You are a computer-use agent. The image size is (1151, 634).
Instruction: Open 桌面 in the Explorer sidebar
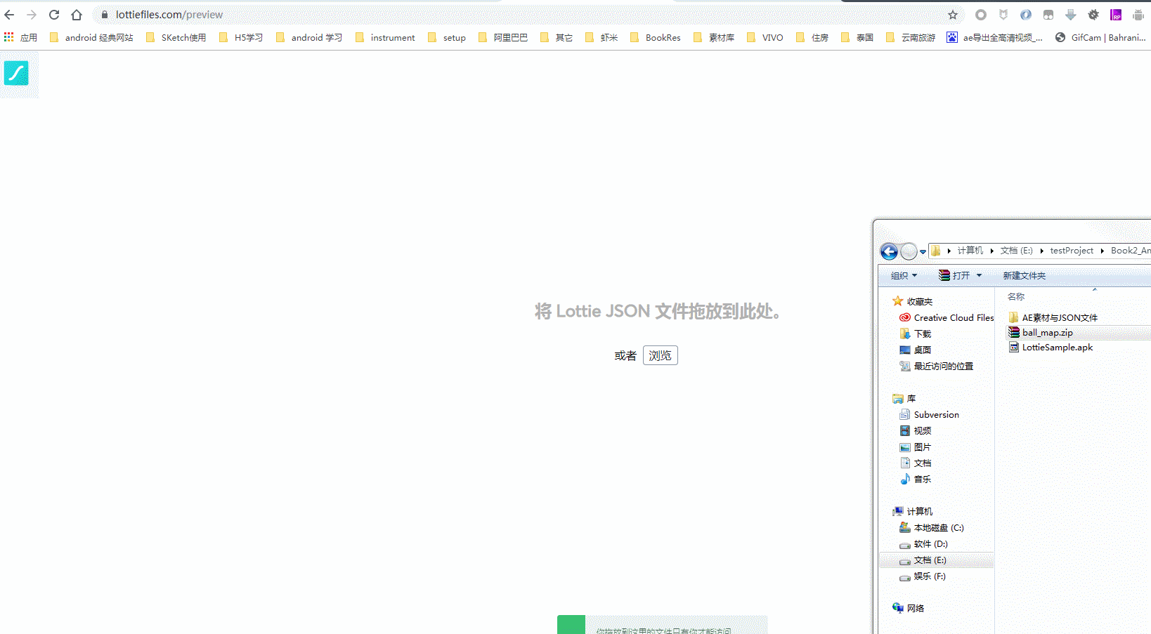(x=915, y=350)
